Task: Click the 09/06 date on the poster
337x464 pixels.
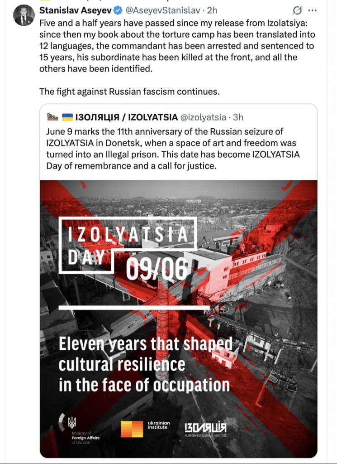Action: point(157,270)
